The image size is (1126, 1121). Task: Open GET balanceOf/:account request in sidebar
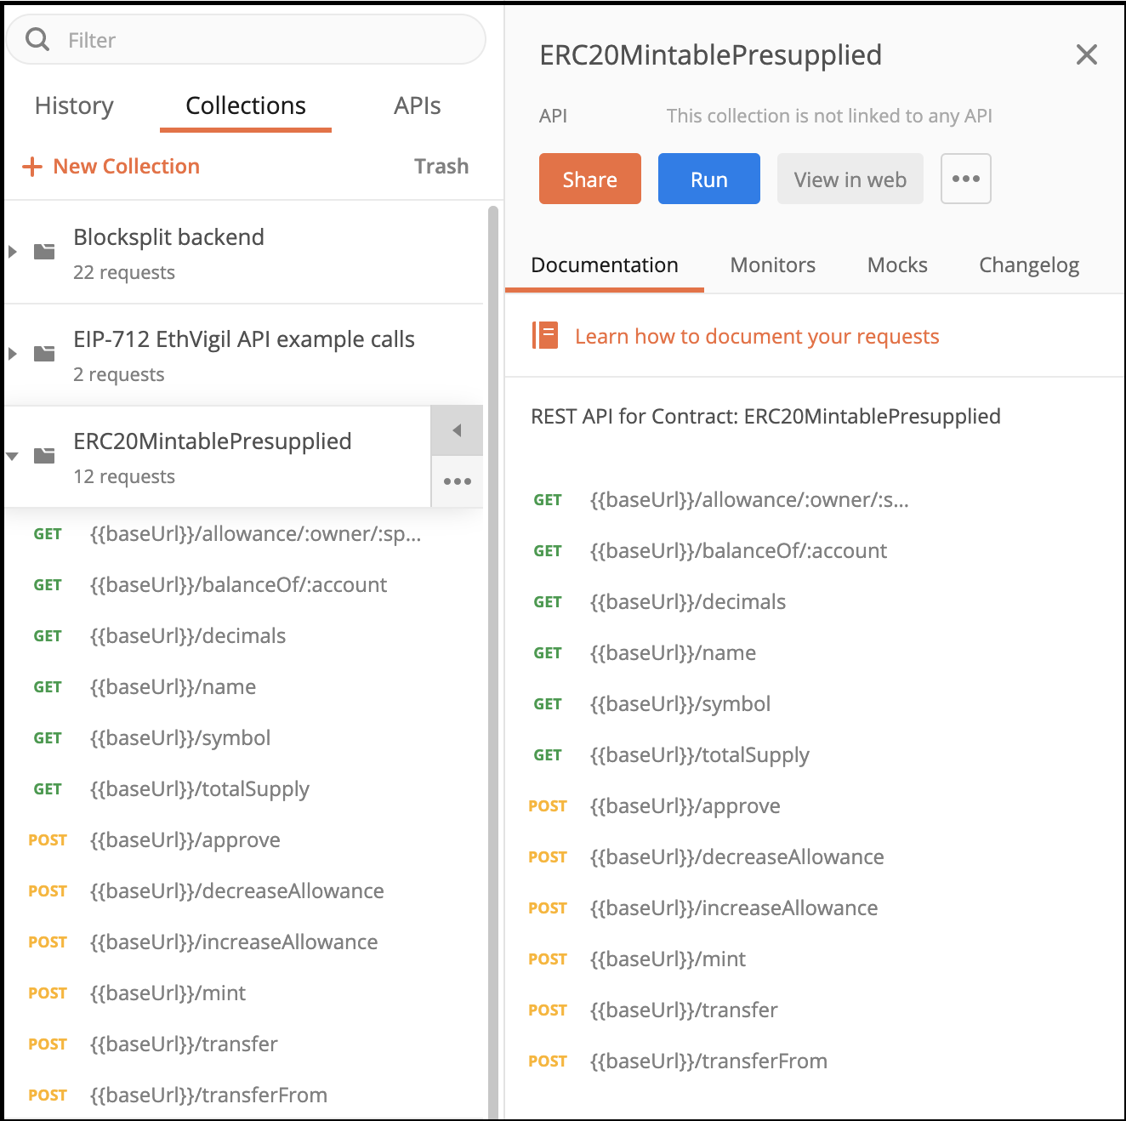(243, 585)
